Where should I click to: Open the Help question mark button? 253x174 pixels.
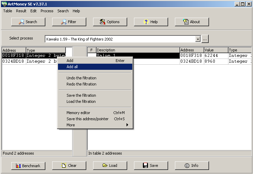click(x=151, y=22)
